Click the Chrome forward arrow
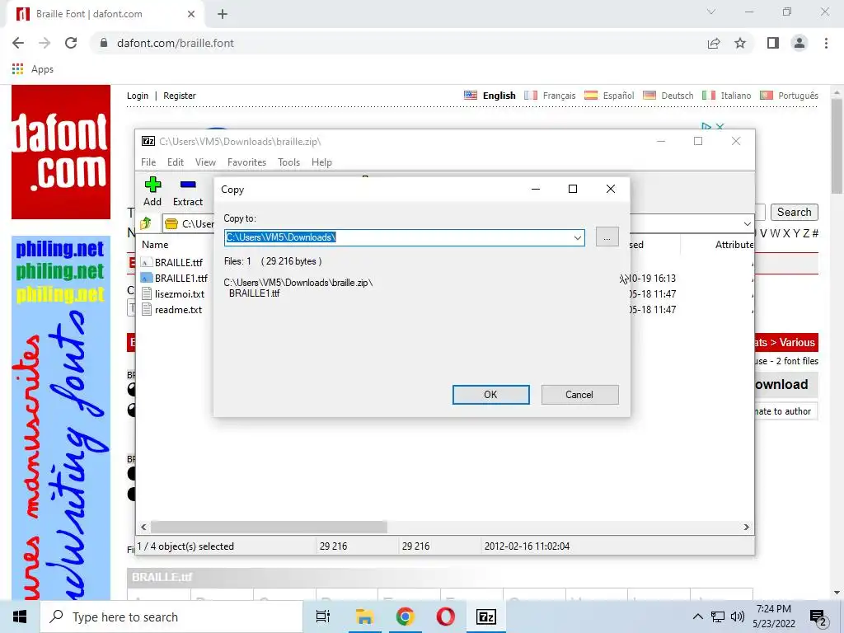Screen dimensions: 844x633 [x=45, y=43]
